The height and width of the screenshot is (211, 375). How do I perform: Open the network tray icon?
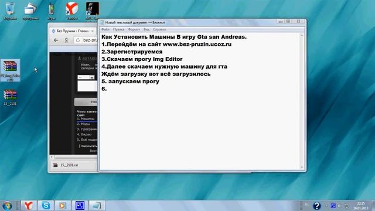point(346,206)
